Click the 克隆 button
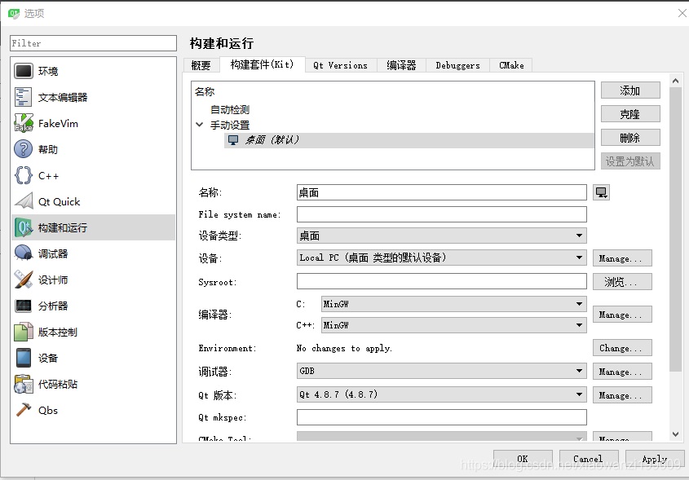The width and height of the screenshot is (689, 480). (x=629, y=115)
